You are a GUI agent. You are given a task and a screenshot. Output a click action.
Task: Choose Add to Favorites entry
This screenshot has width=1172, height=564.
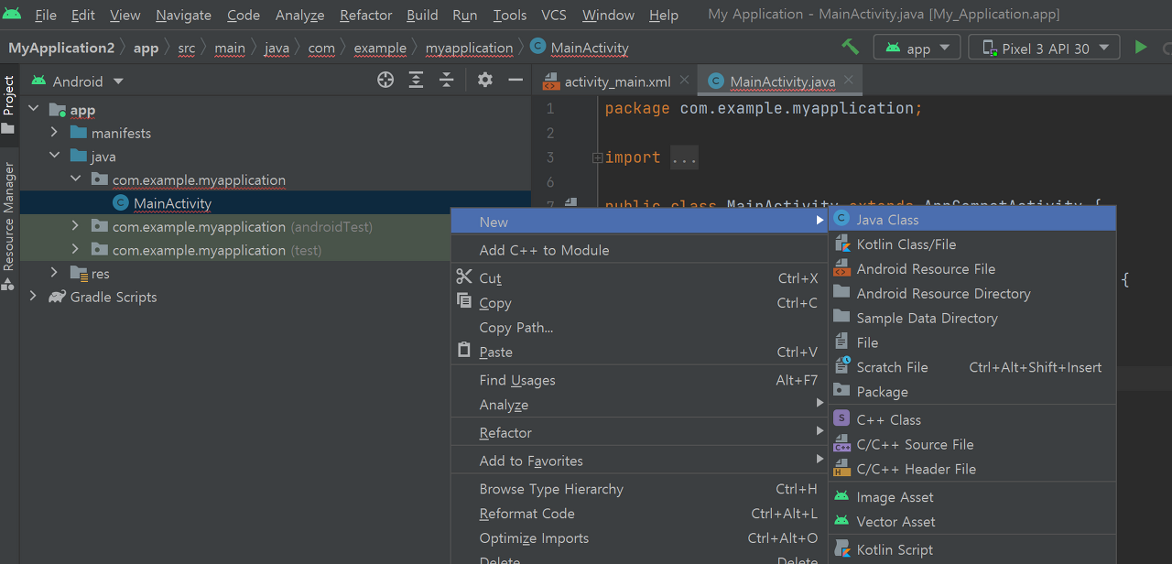click(639, 461)
